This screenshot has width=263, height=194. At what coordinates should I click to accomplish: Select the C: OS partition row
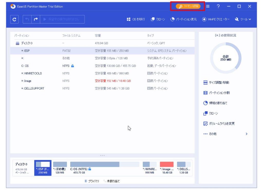[102, 66]
